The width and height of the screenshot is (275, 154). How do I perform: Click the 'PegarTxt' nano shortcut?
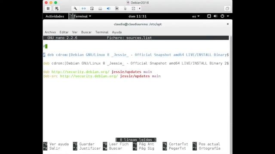coord(174,148)
